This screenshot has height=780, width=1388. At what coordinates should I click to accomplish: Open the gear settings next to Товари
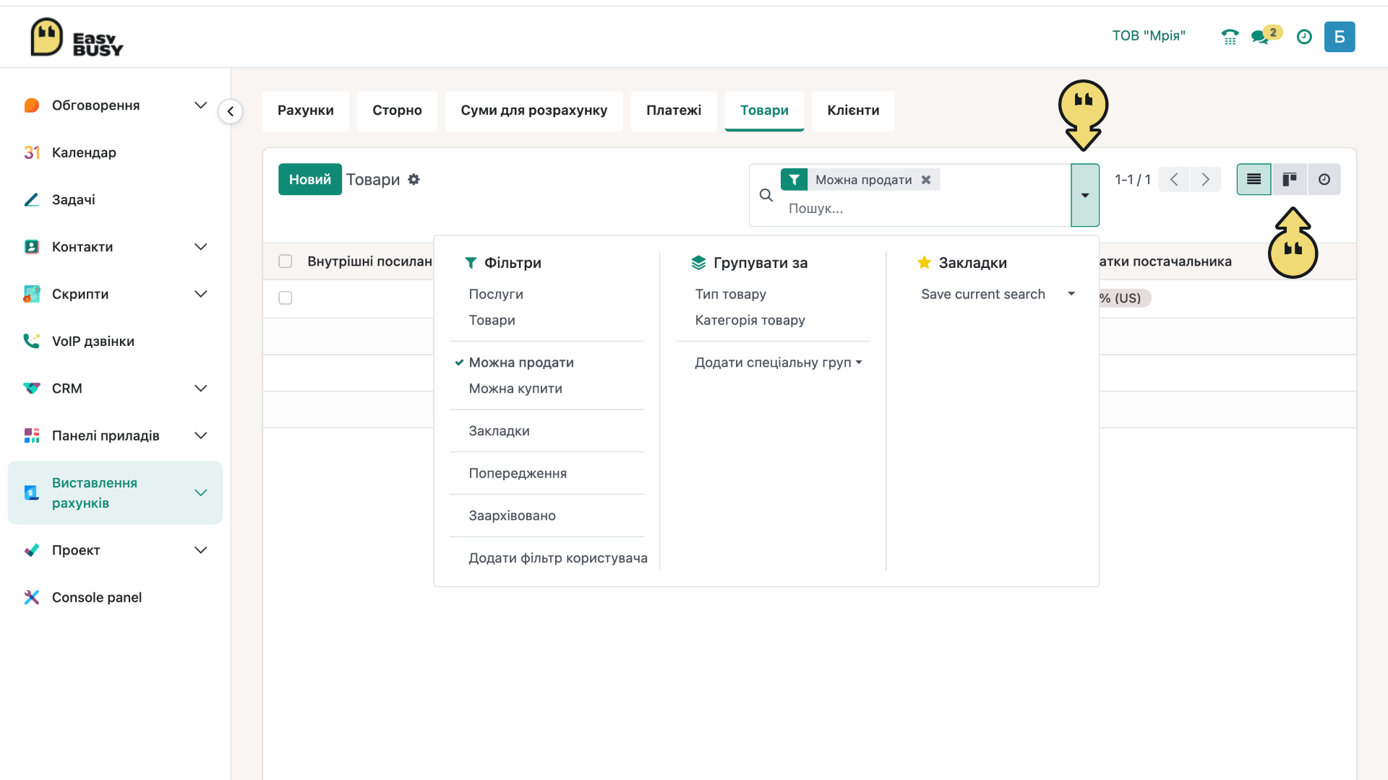[x=414, y=179]
